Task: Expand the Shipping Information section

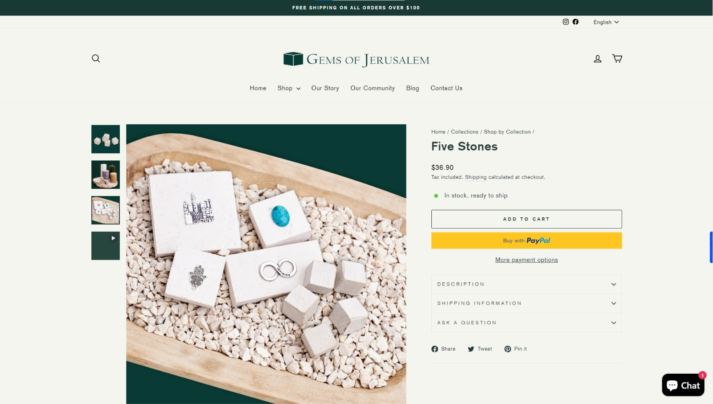Action: 526,303
